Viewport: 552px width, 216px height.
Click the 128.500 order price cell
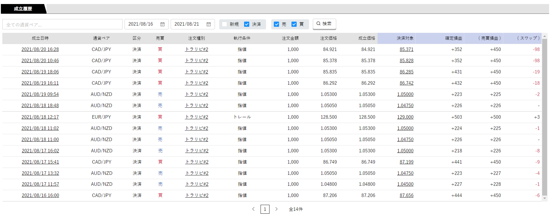329,117
